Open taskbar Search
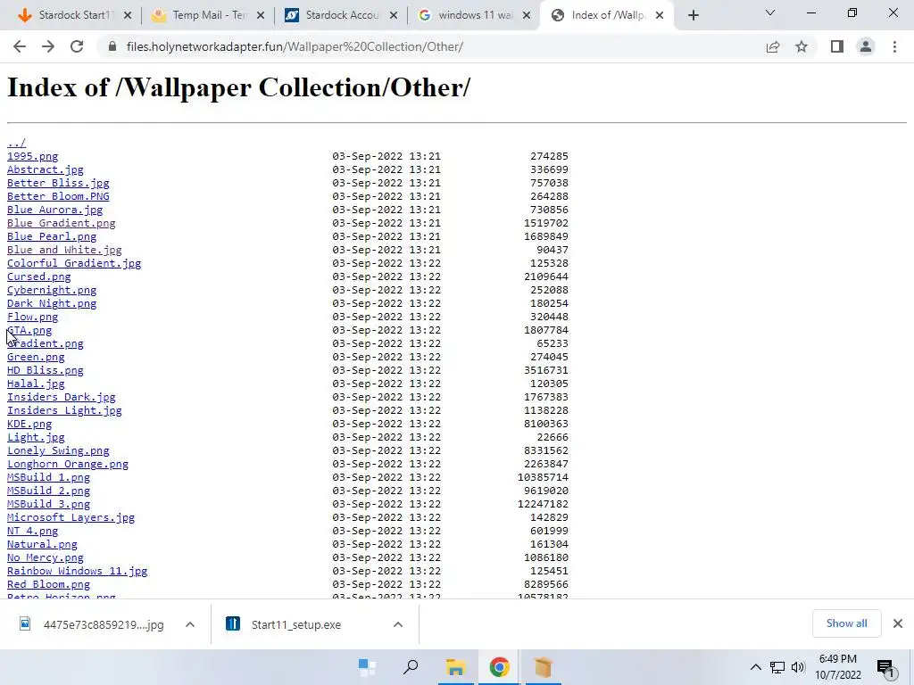Viewport: 914px width, 685px height. 411,667
